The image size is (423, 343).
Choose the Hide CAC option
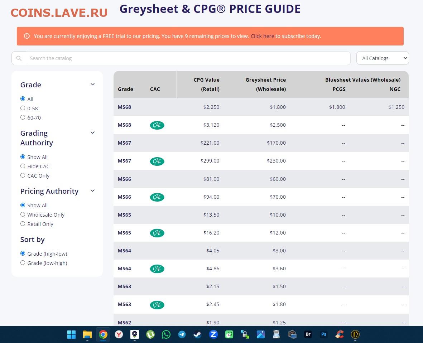(x=23, y=166)
